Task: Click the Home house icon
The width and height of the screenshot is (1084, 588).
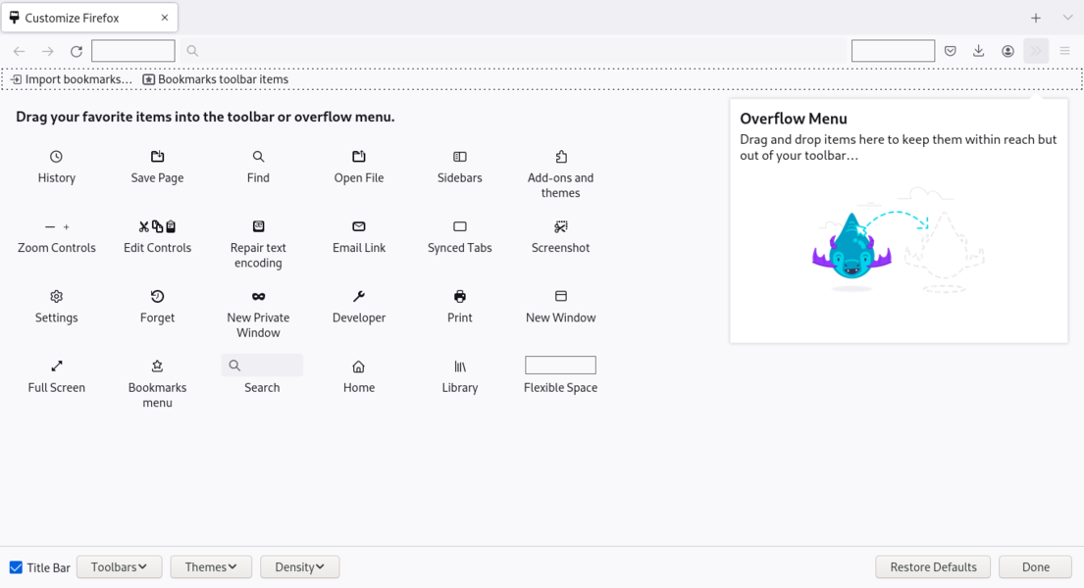Action: 359,367
